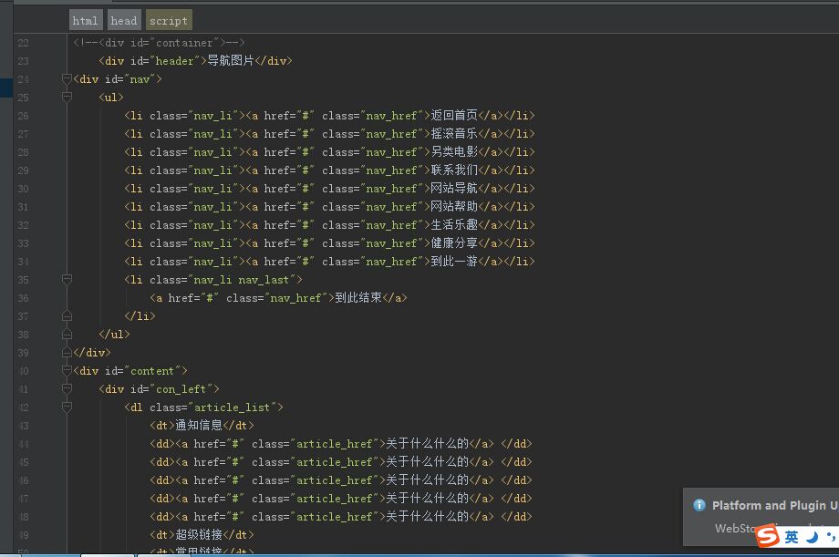
Task: Select the script breadcrumb
Action: click(x=168, y=20)
